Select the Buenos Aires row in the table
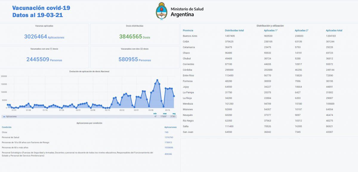The image size is (358, 172). (190, 36)
